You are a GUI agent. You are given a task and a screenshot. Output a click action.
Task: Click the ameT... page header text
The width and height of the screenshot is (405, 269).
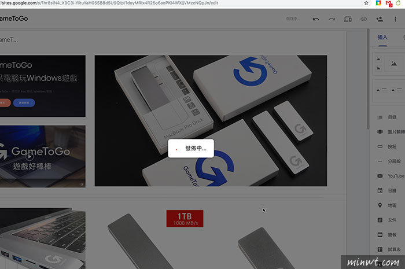tap(9, 40)
